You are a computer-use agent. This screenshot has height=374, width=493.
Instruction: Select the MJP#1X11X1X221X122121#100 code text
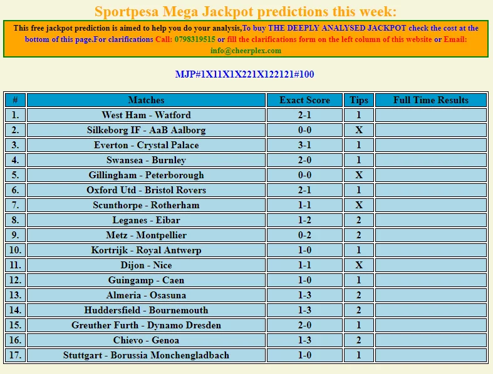point(244,74)
